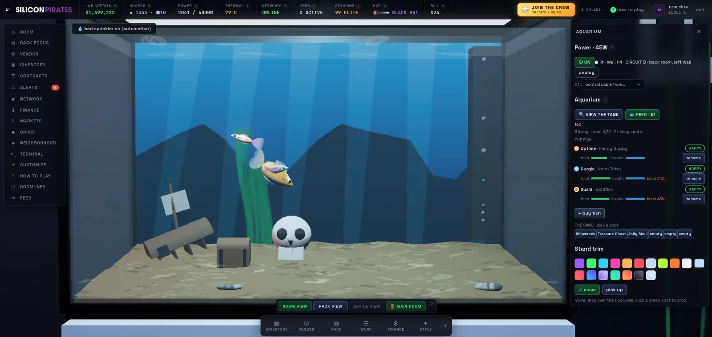Click the help icon beside Power 45W

[x=612, y=48]
